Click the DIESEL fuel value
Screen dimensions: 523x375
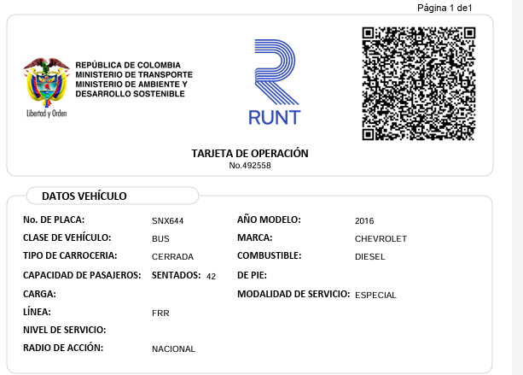click(370, 256)
